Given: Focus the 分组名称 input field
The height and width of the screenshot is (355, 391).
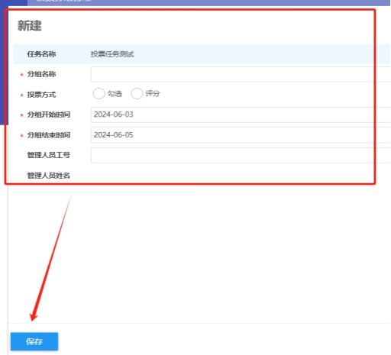Looking at the screenshot, I should pos(241,74).
